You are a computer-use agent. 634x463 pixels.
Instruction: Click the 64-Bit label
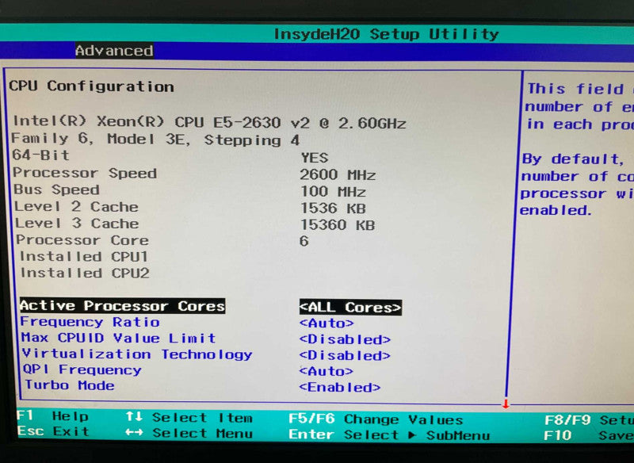point(40,155)
